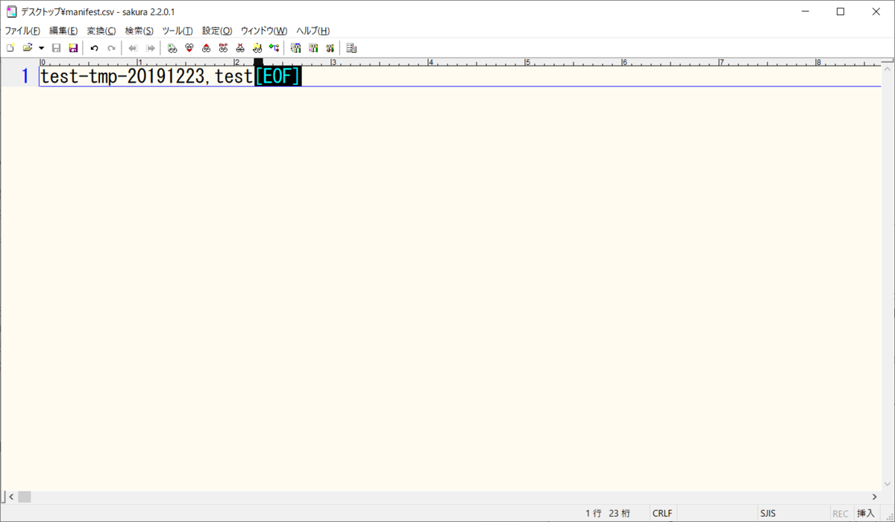Click the column ruler above the text
895x522 pixels.
pos(460,63)
